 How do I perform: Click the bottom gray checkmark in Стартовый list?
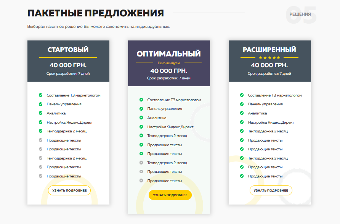(40, 176)
